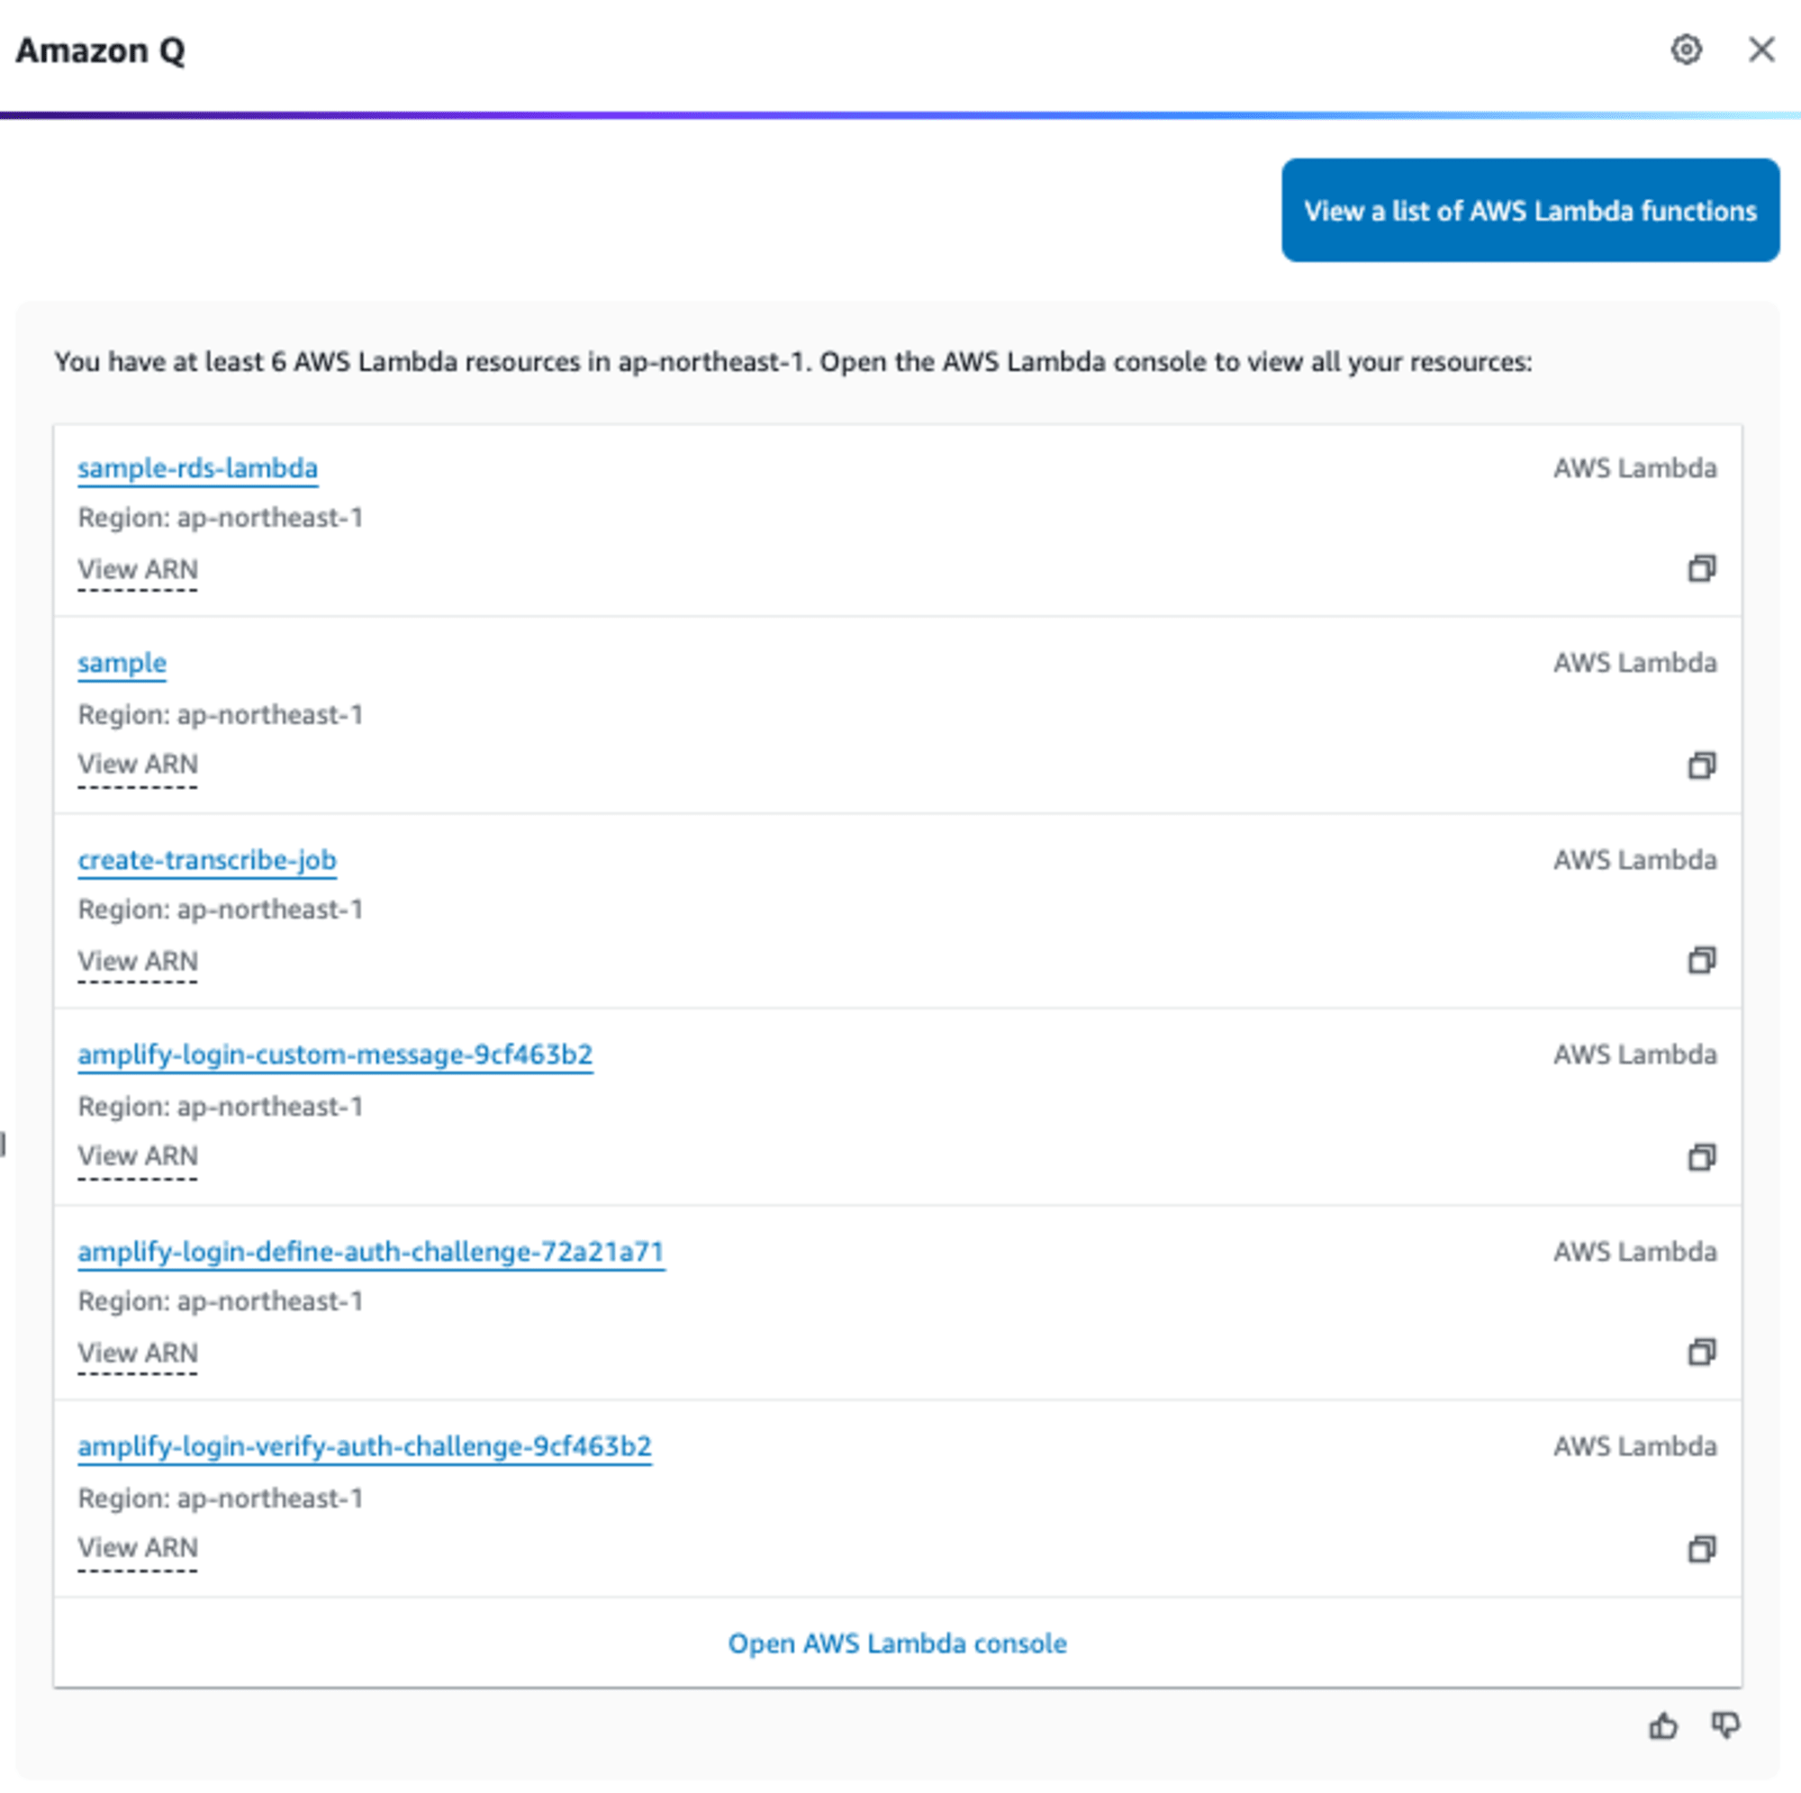This screenshot has width=1801, height=1793.
Task: Click AWS Lambda label in sample-rds-lambda row
Action: [x=1634, y=468]
